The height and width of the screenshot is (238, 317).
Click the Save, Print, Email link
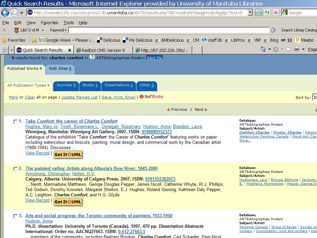tap(119, 97)
